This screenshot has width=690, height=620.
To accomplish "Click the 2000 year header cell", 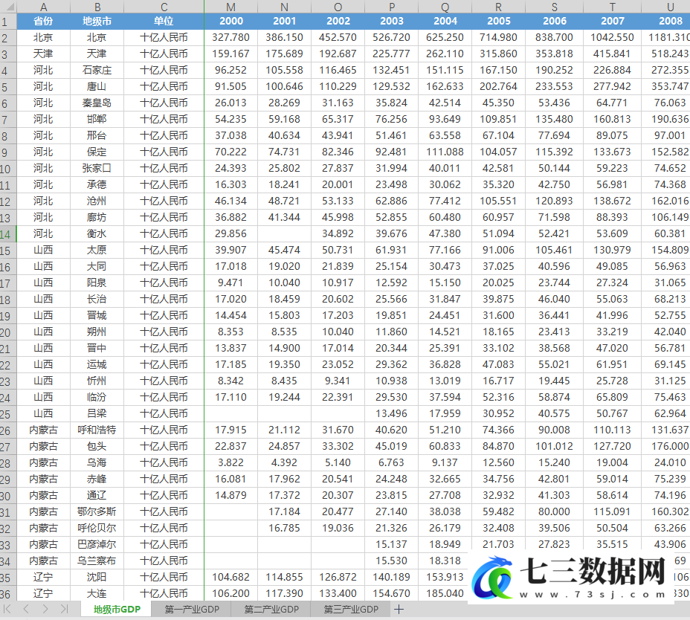I will (231, 21).
